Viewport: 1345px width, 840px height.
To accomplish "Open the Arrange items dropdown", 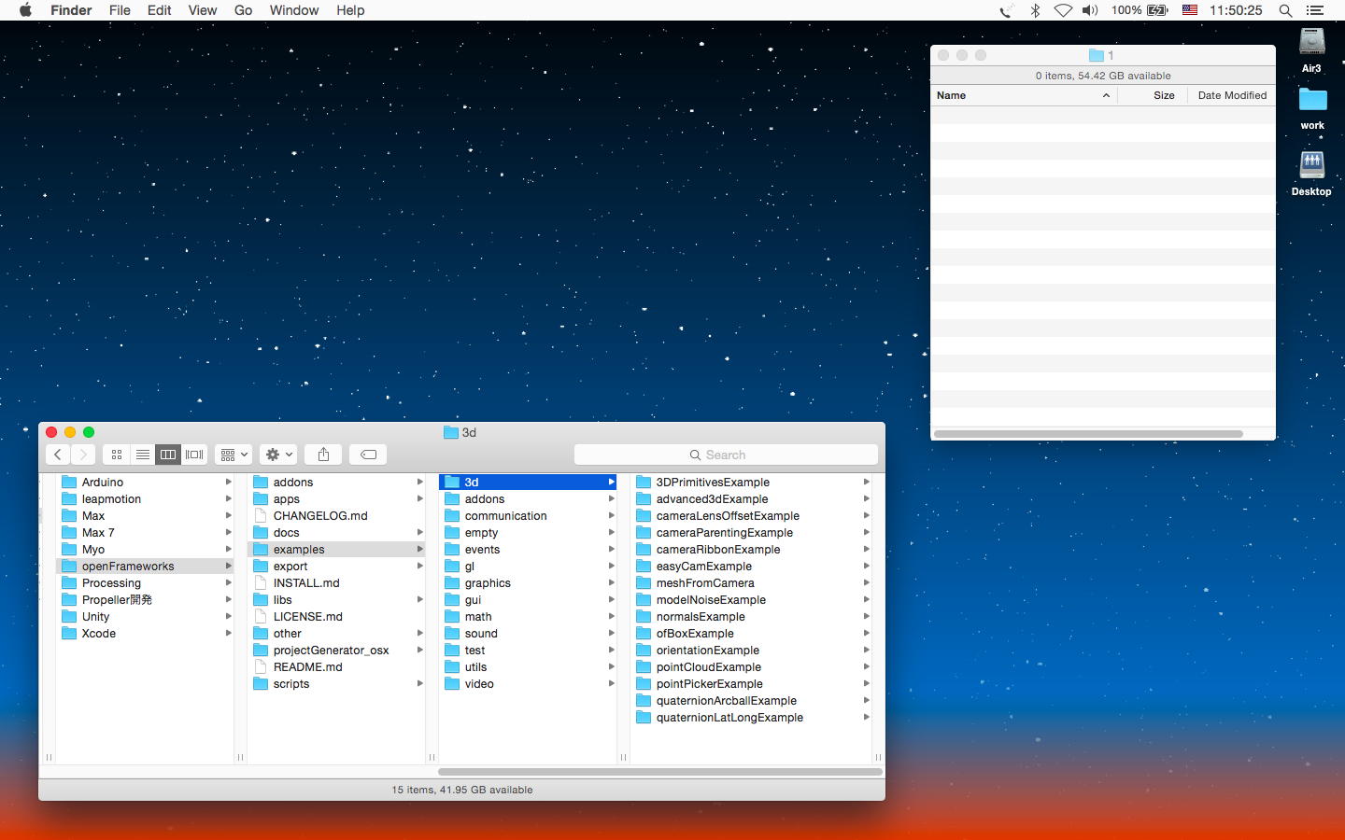I will click(234, 455).
